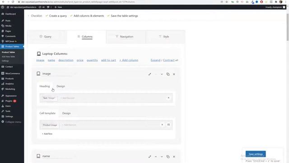Open the Dashboard menu in sidebar

pos(10,14)
